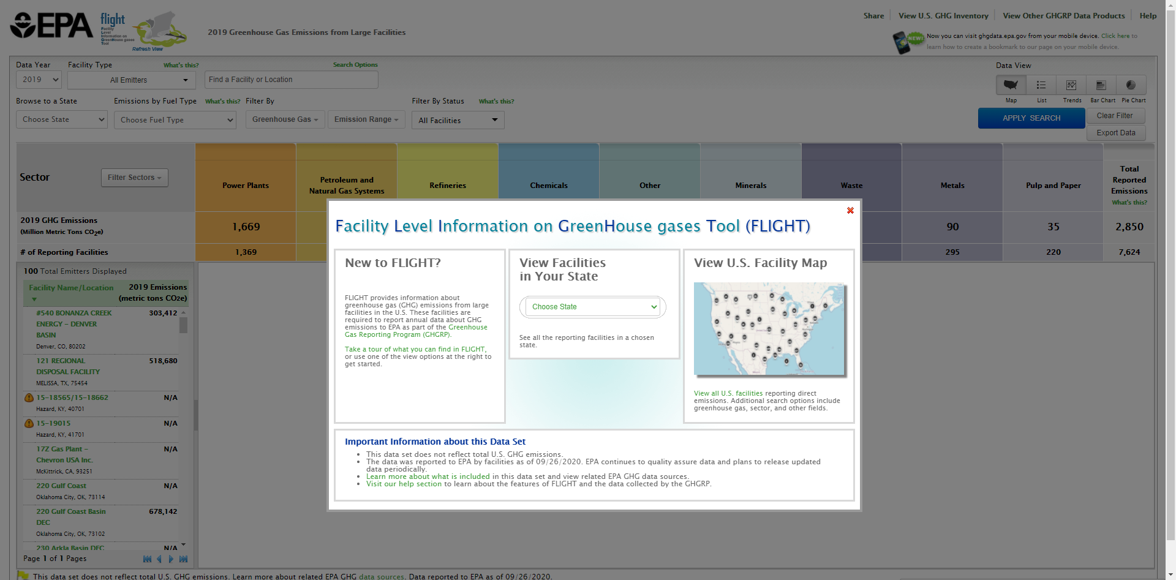Click the EPA logo
Viewport: 1176px width, 580px height.
pos(51,25)
